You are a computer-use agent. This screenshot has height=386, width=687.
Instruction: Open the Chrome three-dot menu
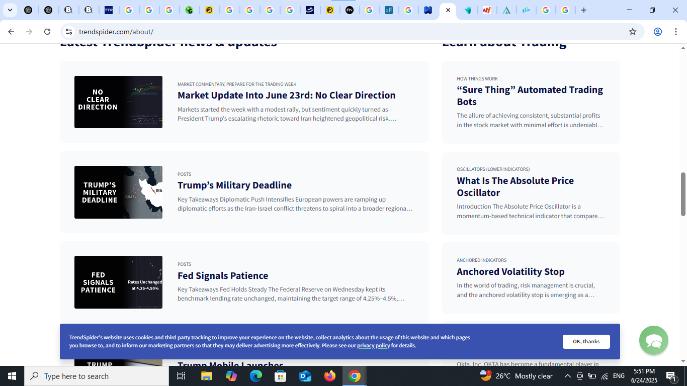(675, 32)
